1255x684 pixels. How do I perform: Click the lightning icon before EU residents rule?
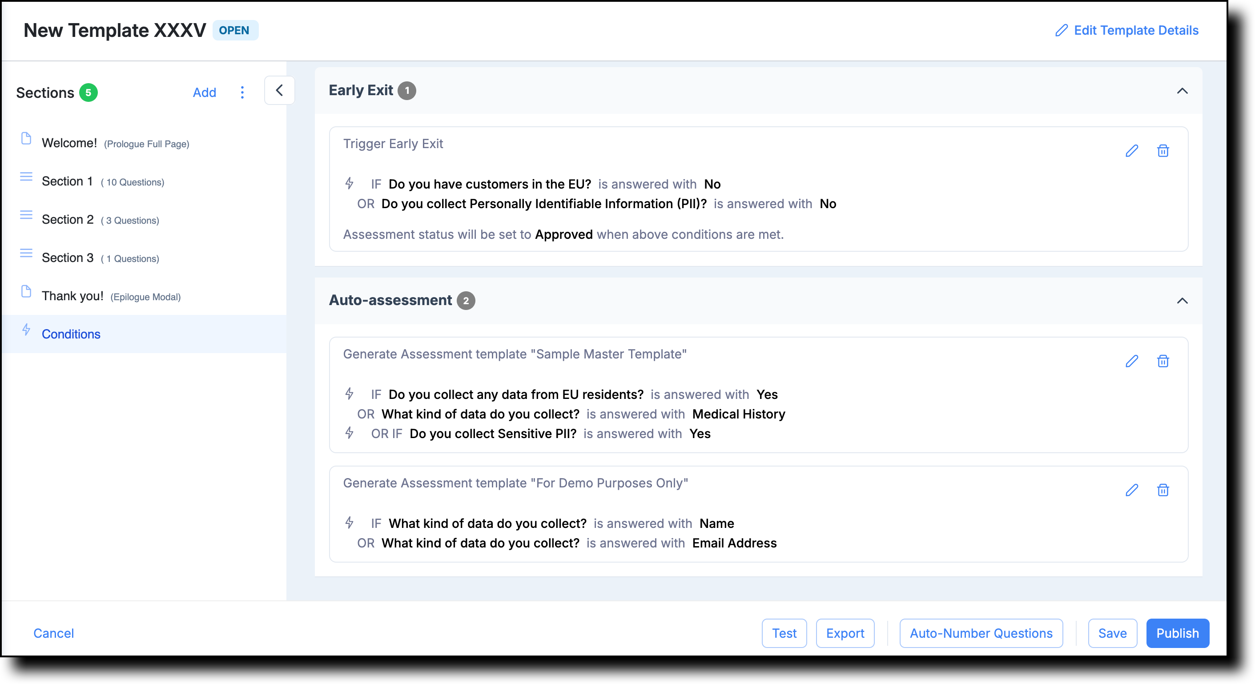(349, 393)
